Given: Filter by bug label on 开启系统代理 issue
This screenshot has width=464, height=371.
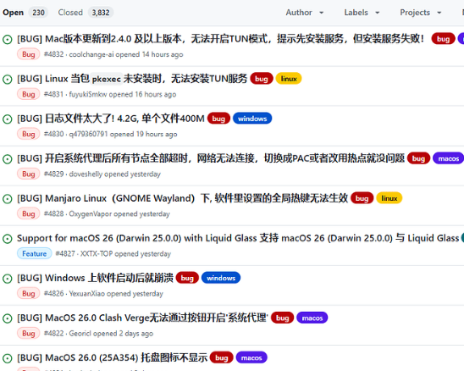Looking at the screenshot, I should 418,158.
